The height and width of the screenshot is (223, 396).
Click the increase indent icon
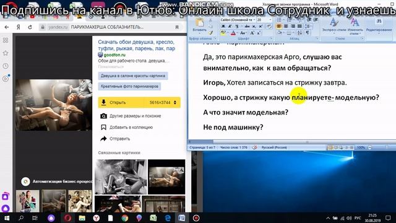(315, 20)
